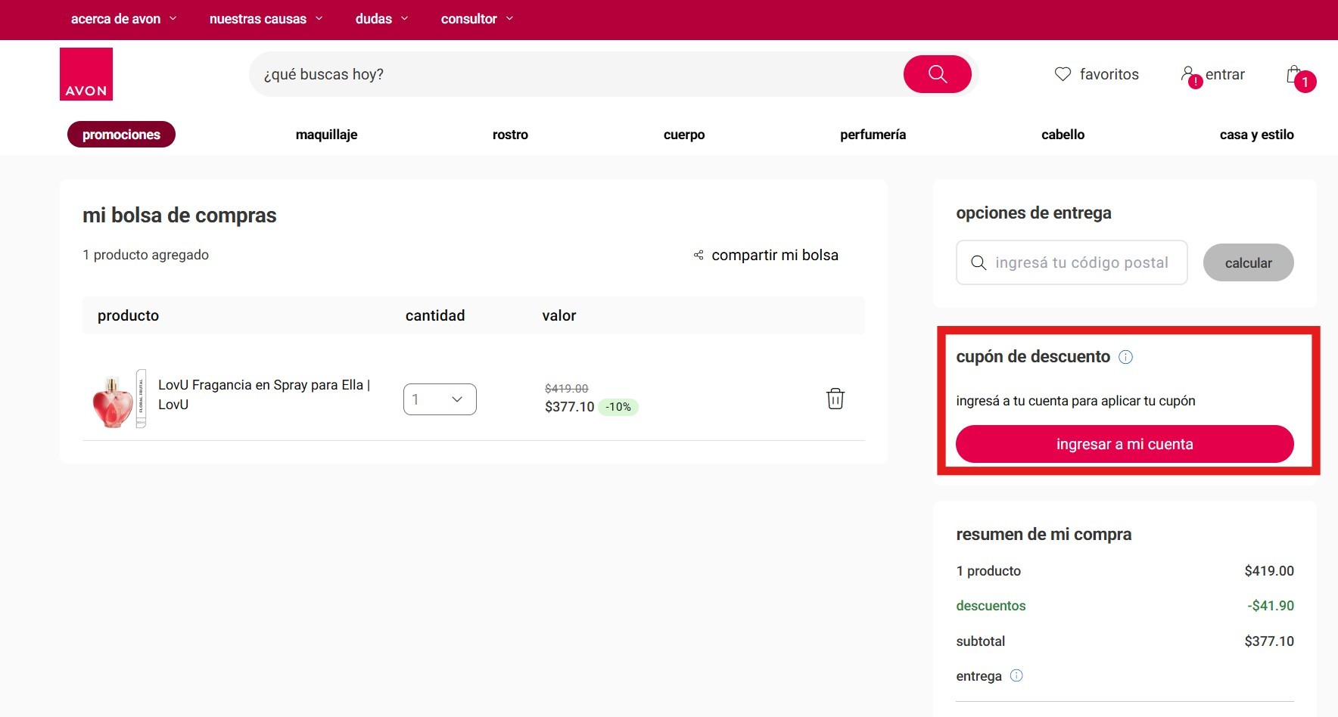Open the dudas dropdown menu
1338x717 pixels.
tap(381, 19)
